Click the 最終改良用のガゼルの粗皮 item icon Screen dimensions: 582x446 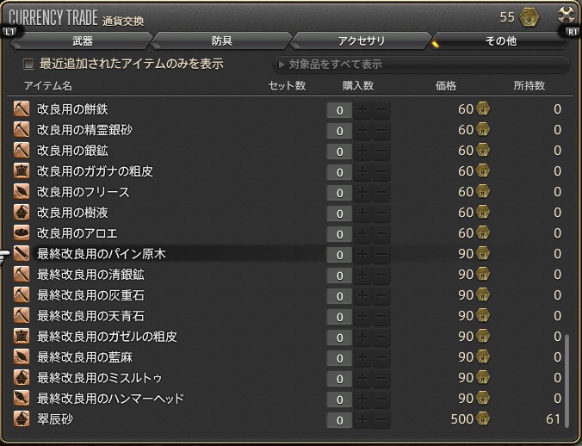(x=22, y=337)
